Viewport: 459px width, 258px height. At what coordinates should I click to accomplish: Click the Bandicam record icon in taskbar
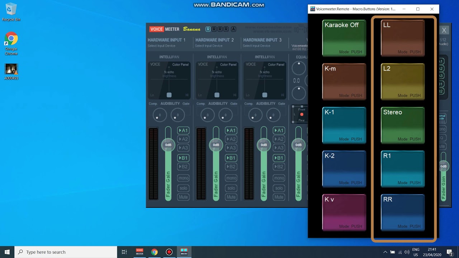click(169, 252)
